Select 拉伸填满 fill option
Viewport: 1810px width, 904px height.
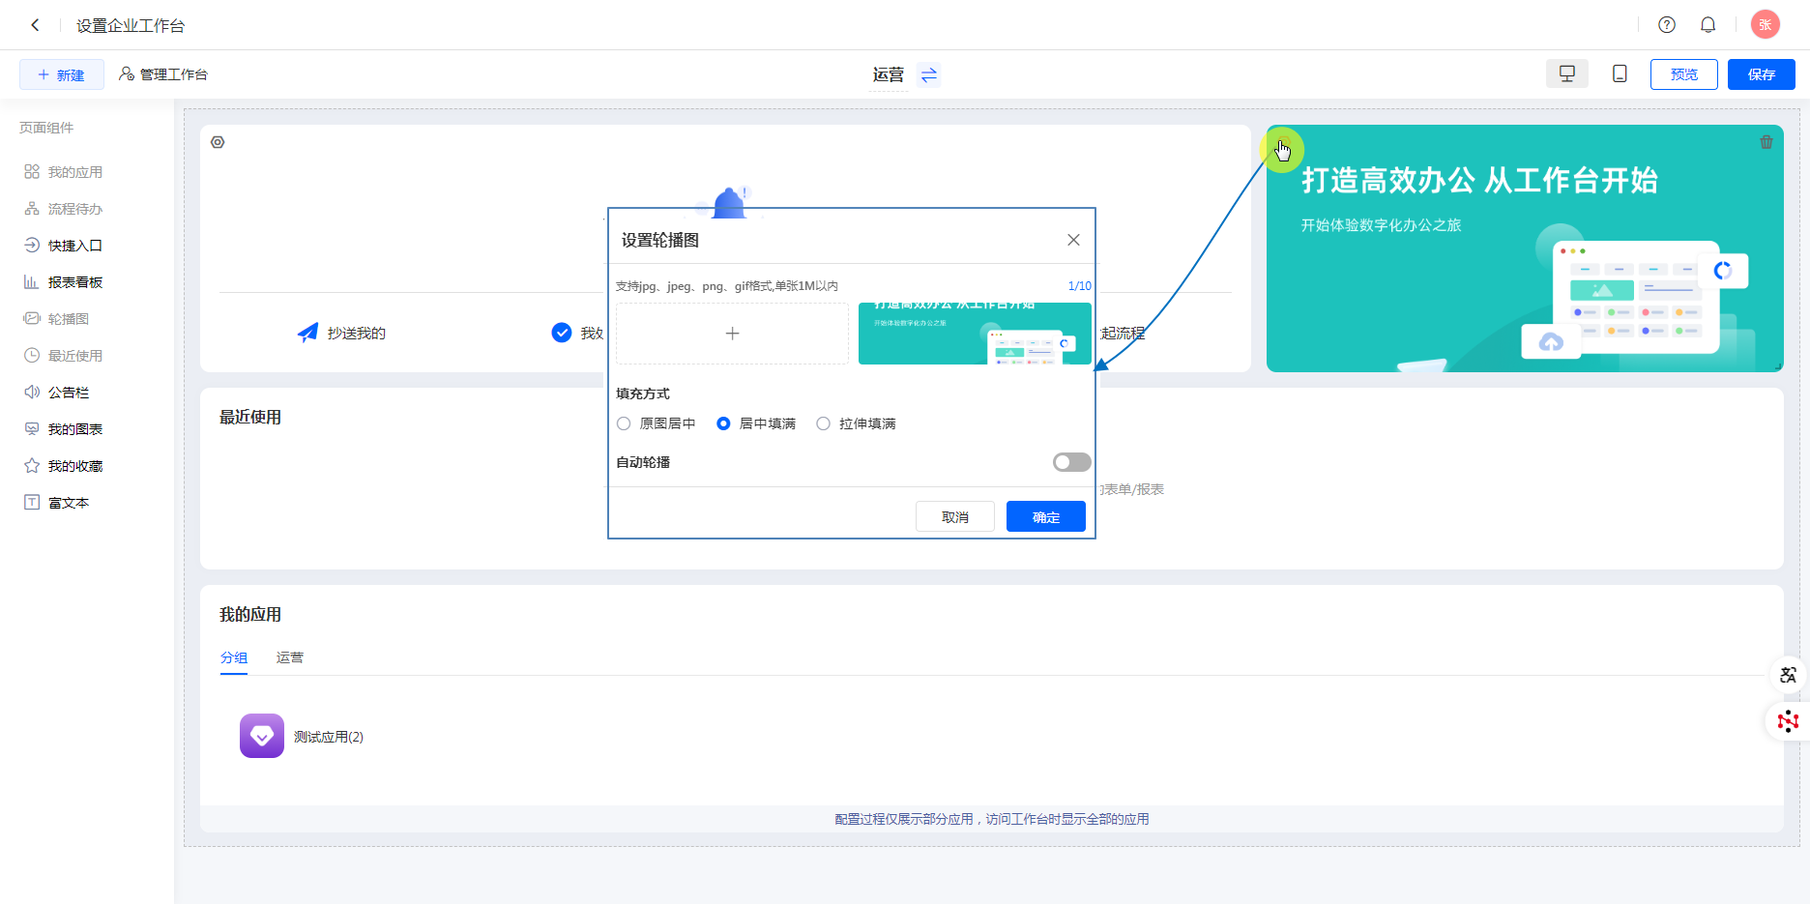pyautogui.click(x=824, y=423)
